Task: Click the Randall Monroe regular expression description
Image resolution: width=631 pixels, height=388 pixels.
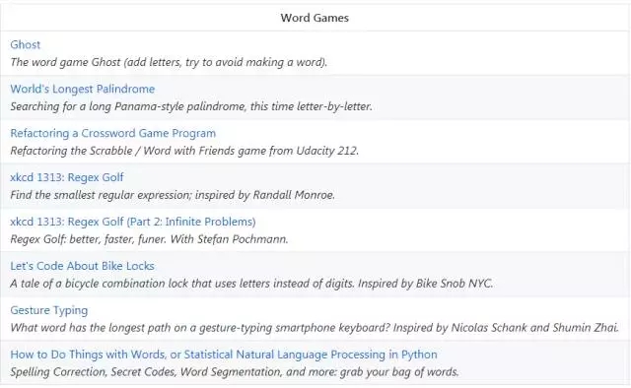Action: coord(173,195)
